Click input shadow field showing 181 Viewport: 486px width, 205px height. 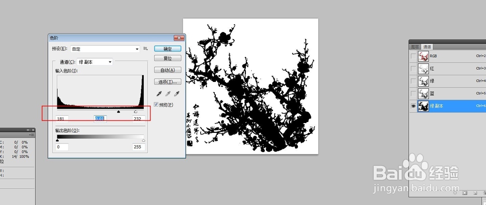tap(62, 119)
